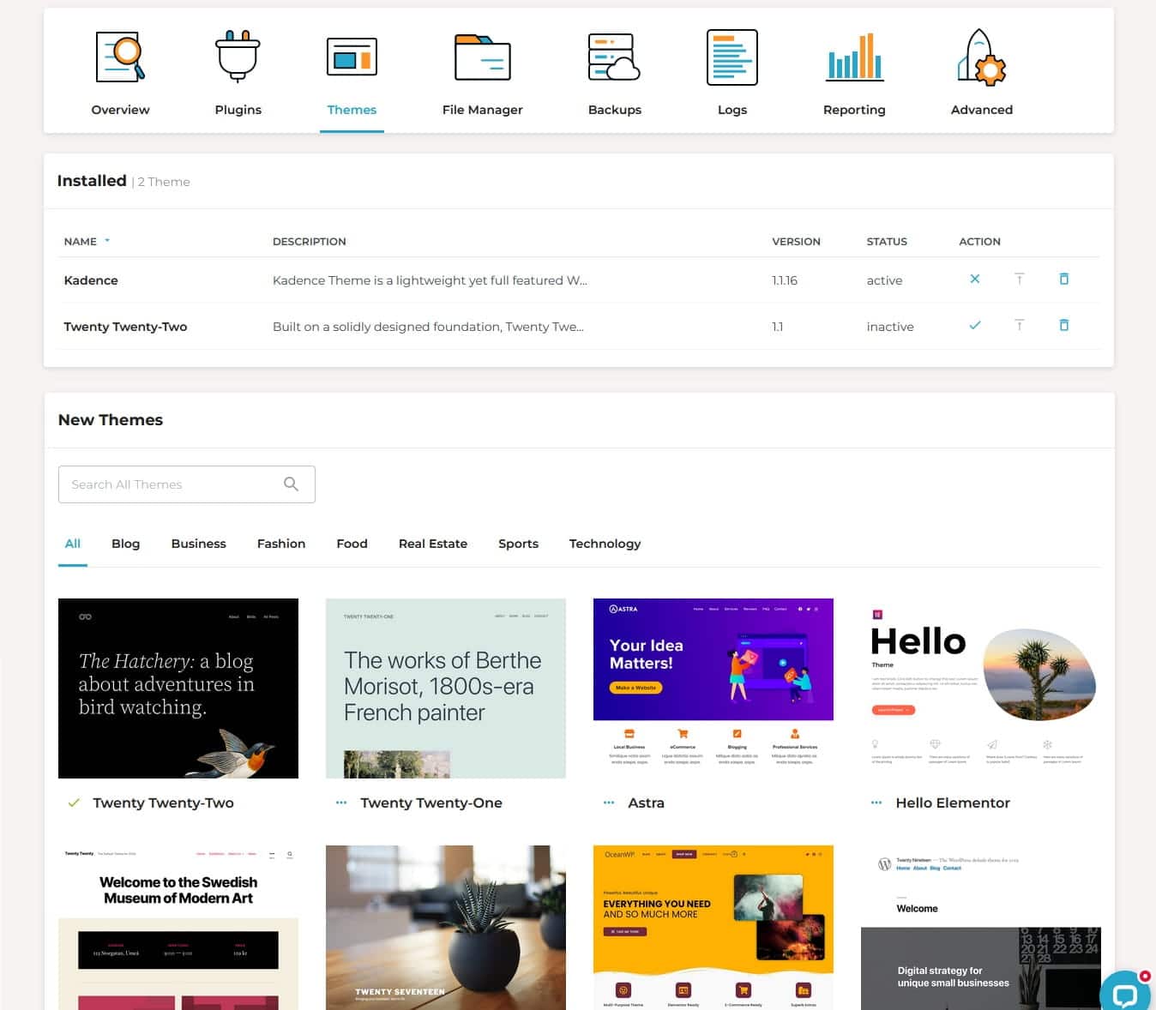Open Hello Elementor theme thumbnail
This screenshot has height=1010, width=1156.
pos(981,688)
